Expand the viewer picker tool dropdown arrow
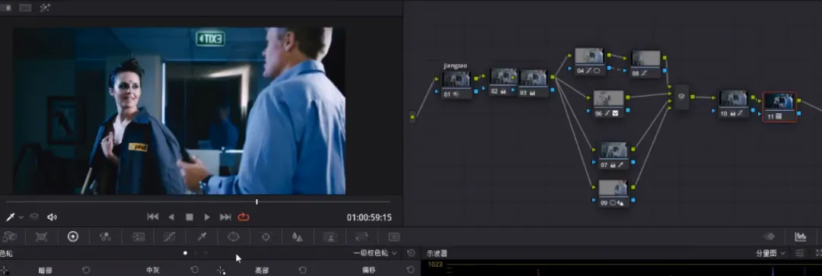Viewport: 822px width, 276px height. click(21, 217)
